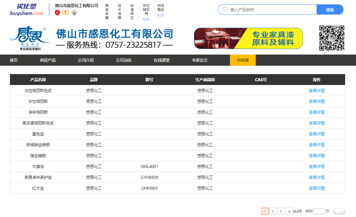Click the 共4页 page count text
Viewport: 356px width, 217px height.
click(x=297, y=211)
